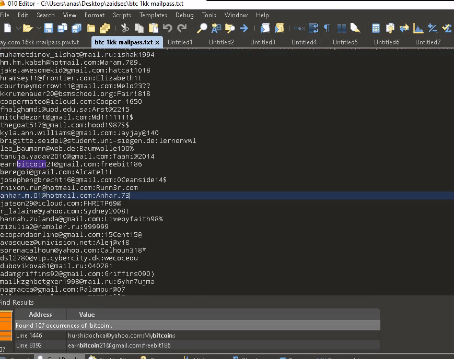Switch to the Untitled4 tab
This screenshot has height=359, width=454.
tap(304, 42)
